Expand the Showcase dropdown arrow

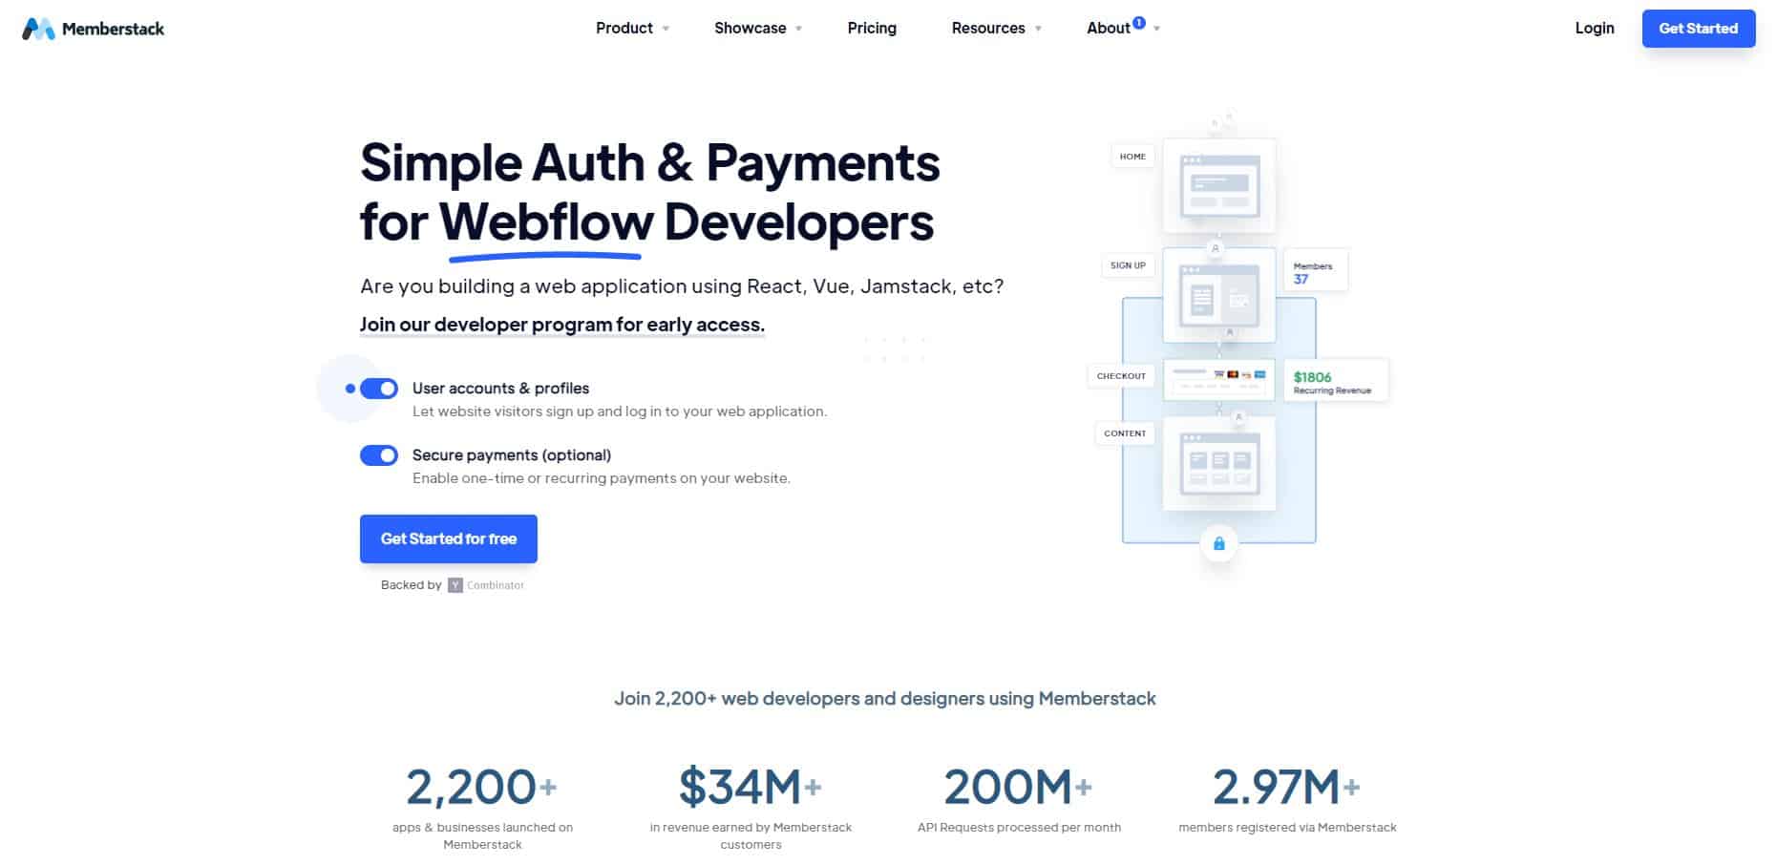point(798,29)
